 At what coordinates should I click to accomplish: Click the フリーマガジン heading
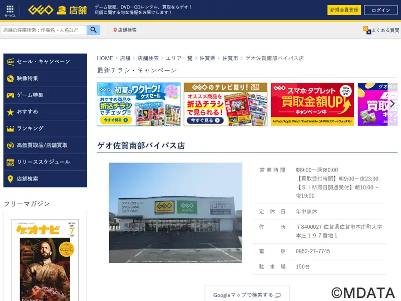[27, 204]
